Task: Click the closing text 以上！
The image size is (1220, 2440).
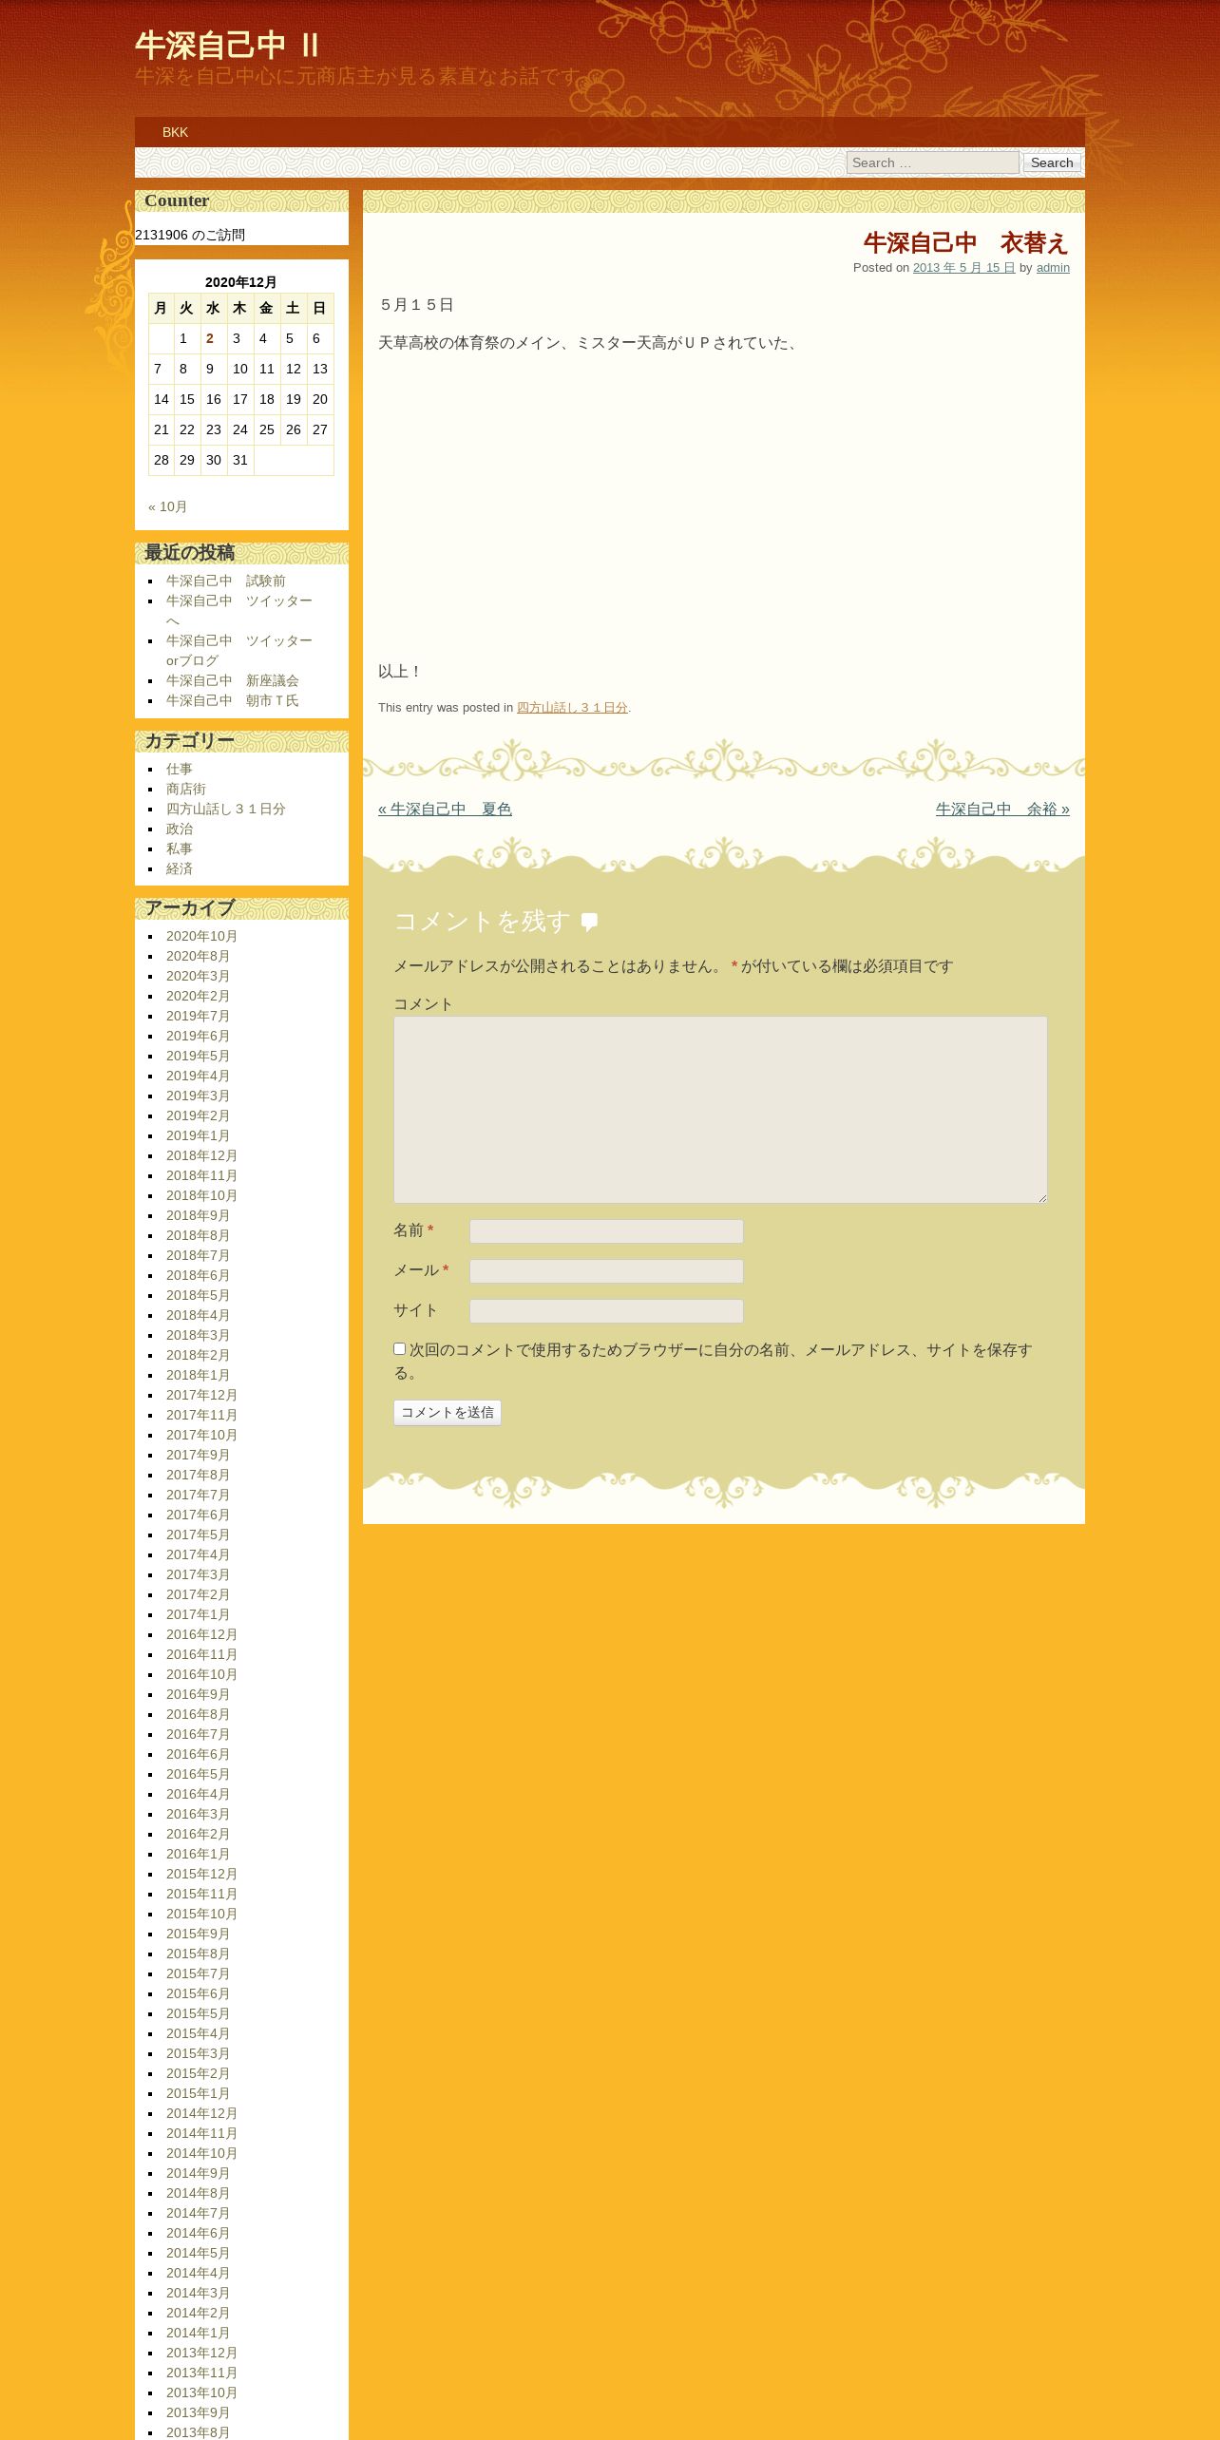Action: point(400,672)
